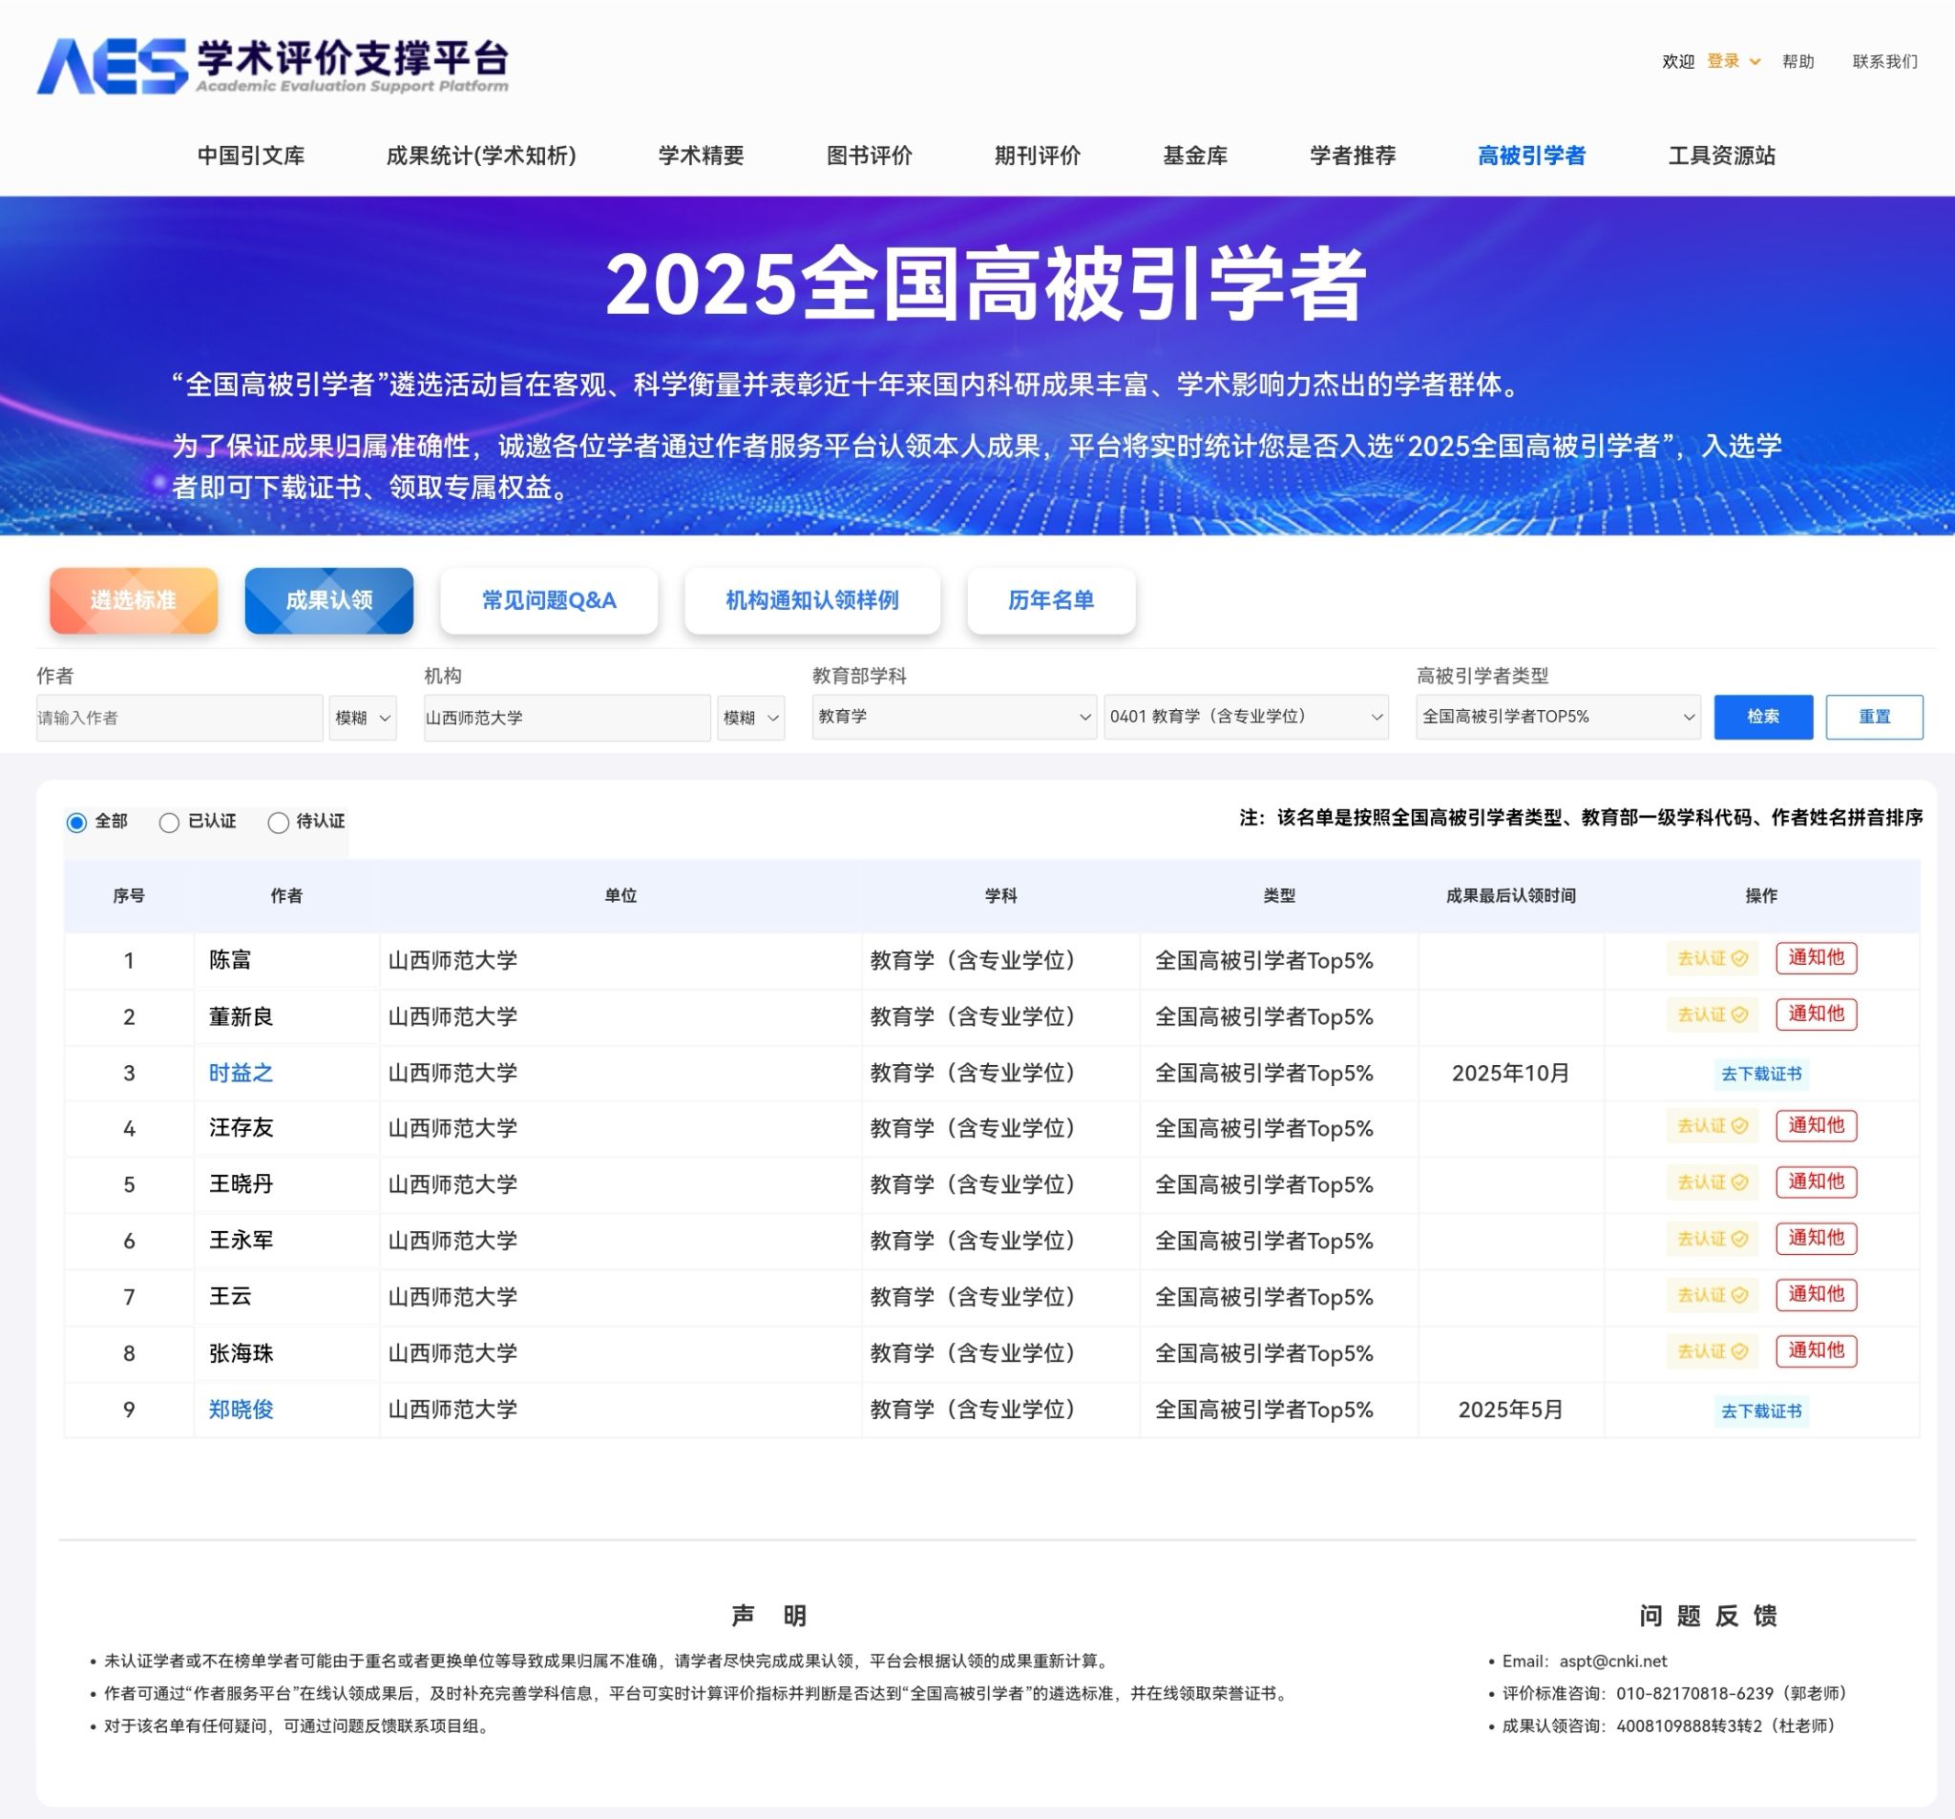The height and width of the screenshot is (1819, 1955).
Task: Click 去认证 badge for 陈富
Action: pos(1712,959)
